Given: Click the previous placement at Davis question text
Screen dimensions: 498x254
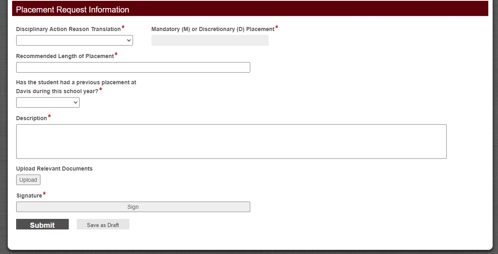Looking at the screenshot, I should (x=76, y=86).
